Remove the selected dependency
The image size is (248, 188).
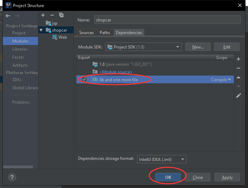(x=238, y=68)
